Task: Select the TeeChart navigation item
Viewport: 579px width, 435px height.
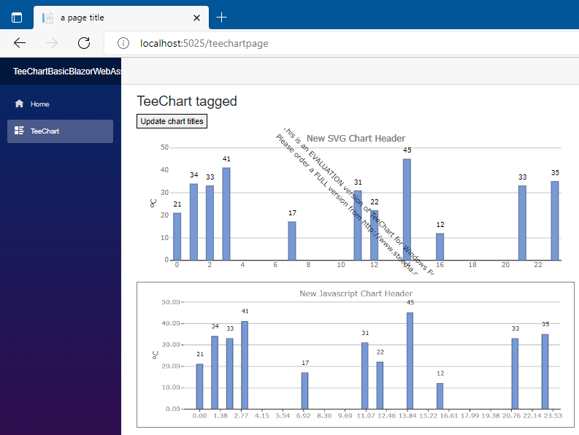Action: click(60, 131)
